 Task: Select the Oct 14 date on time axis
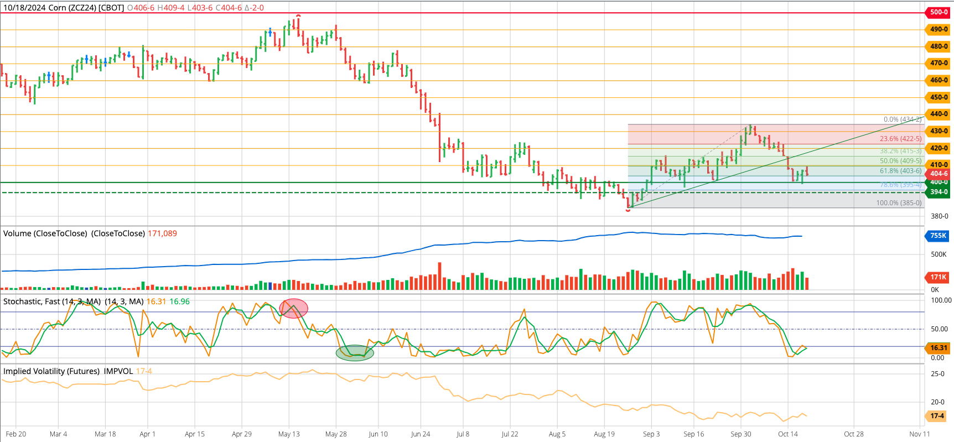(787, 434)
